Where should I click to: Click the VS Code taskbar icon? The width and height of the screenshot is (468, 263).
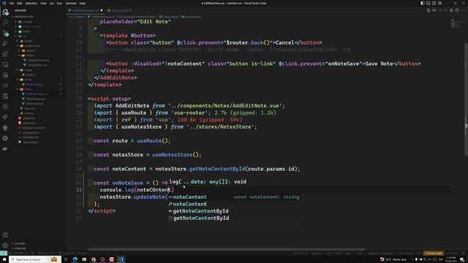click(x=121, y=259)
